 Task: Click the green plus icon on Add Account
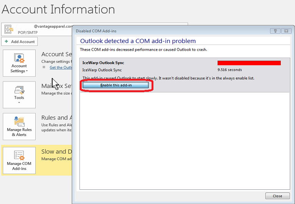click(x=7, y=41)
